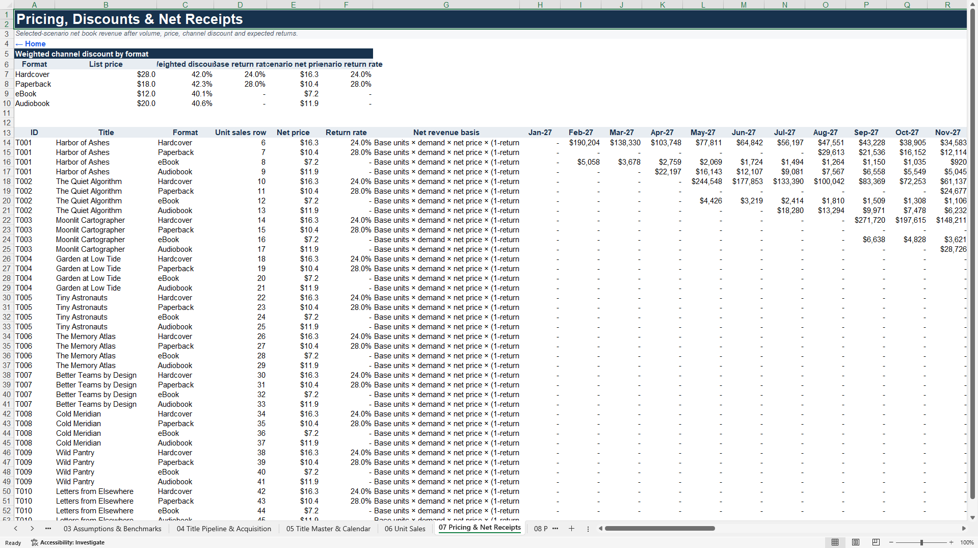
Task: Adjust the zoom slider handle
Action: pyautogui.click(x=921, y=542)
